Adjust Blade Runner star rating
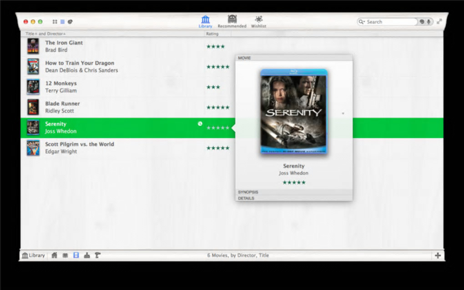 point(218,107)
